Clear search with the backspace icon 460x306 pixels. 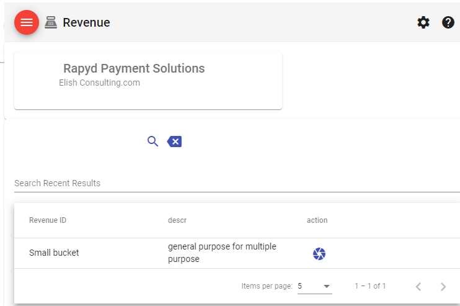[x=174, y=142]
